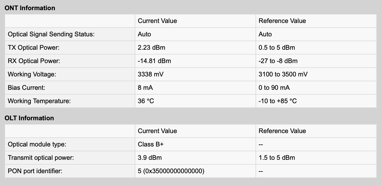The height and width of the screenshot is (186, 382).
Task: Click the 1.5 to 5 dBm reference
Action: tap(277, 158)
